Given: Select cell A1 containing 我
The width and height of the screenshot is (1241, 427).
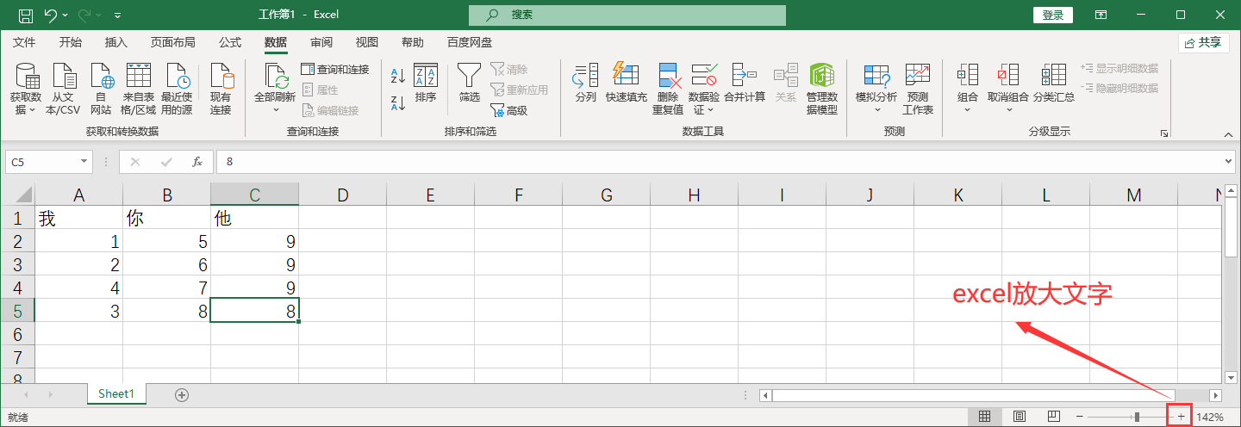Looking at the screenshot, I should [78, 218].
